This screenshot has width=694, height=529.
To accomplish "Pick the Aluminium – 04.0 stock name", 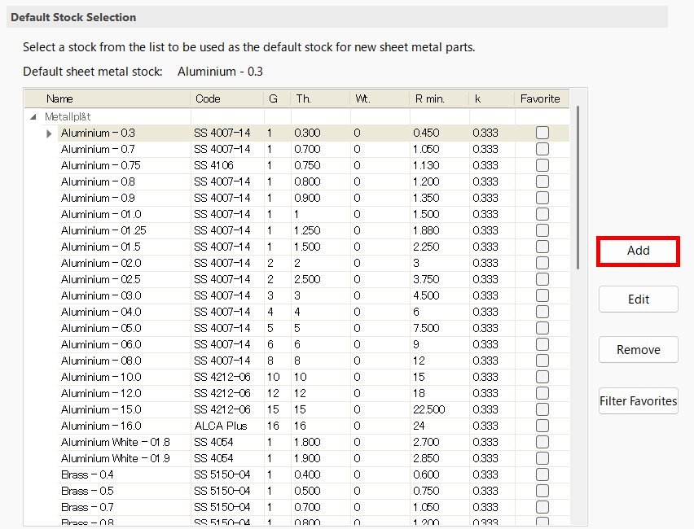I will coord(101,312).
